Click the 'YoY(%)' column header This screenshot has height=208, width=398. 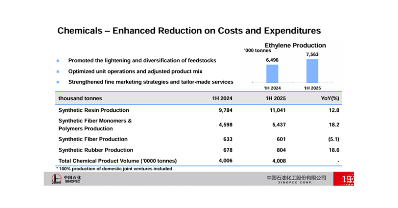330,99
